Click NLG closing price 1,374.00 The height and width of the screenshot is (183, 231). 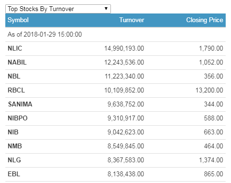coord(211,160)
